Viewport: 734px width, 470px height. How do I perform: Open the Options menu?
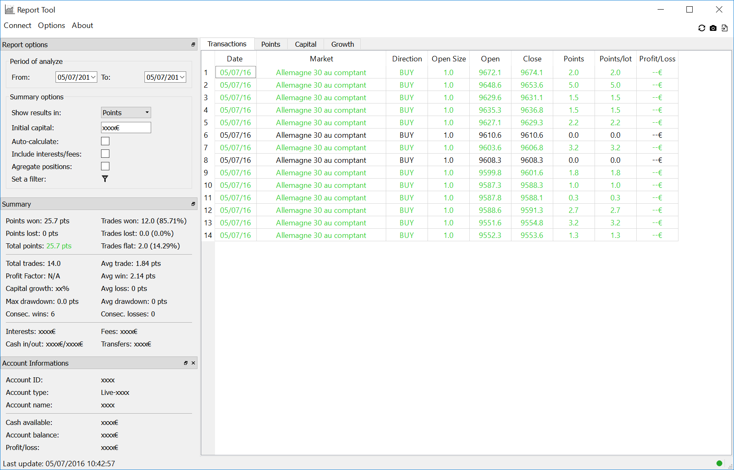click(51, 25)
